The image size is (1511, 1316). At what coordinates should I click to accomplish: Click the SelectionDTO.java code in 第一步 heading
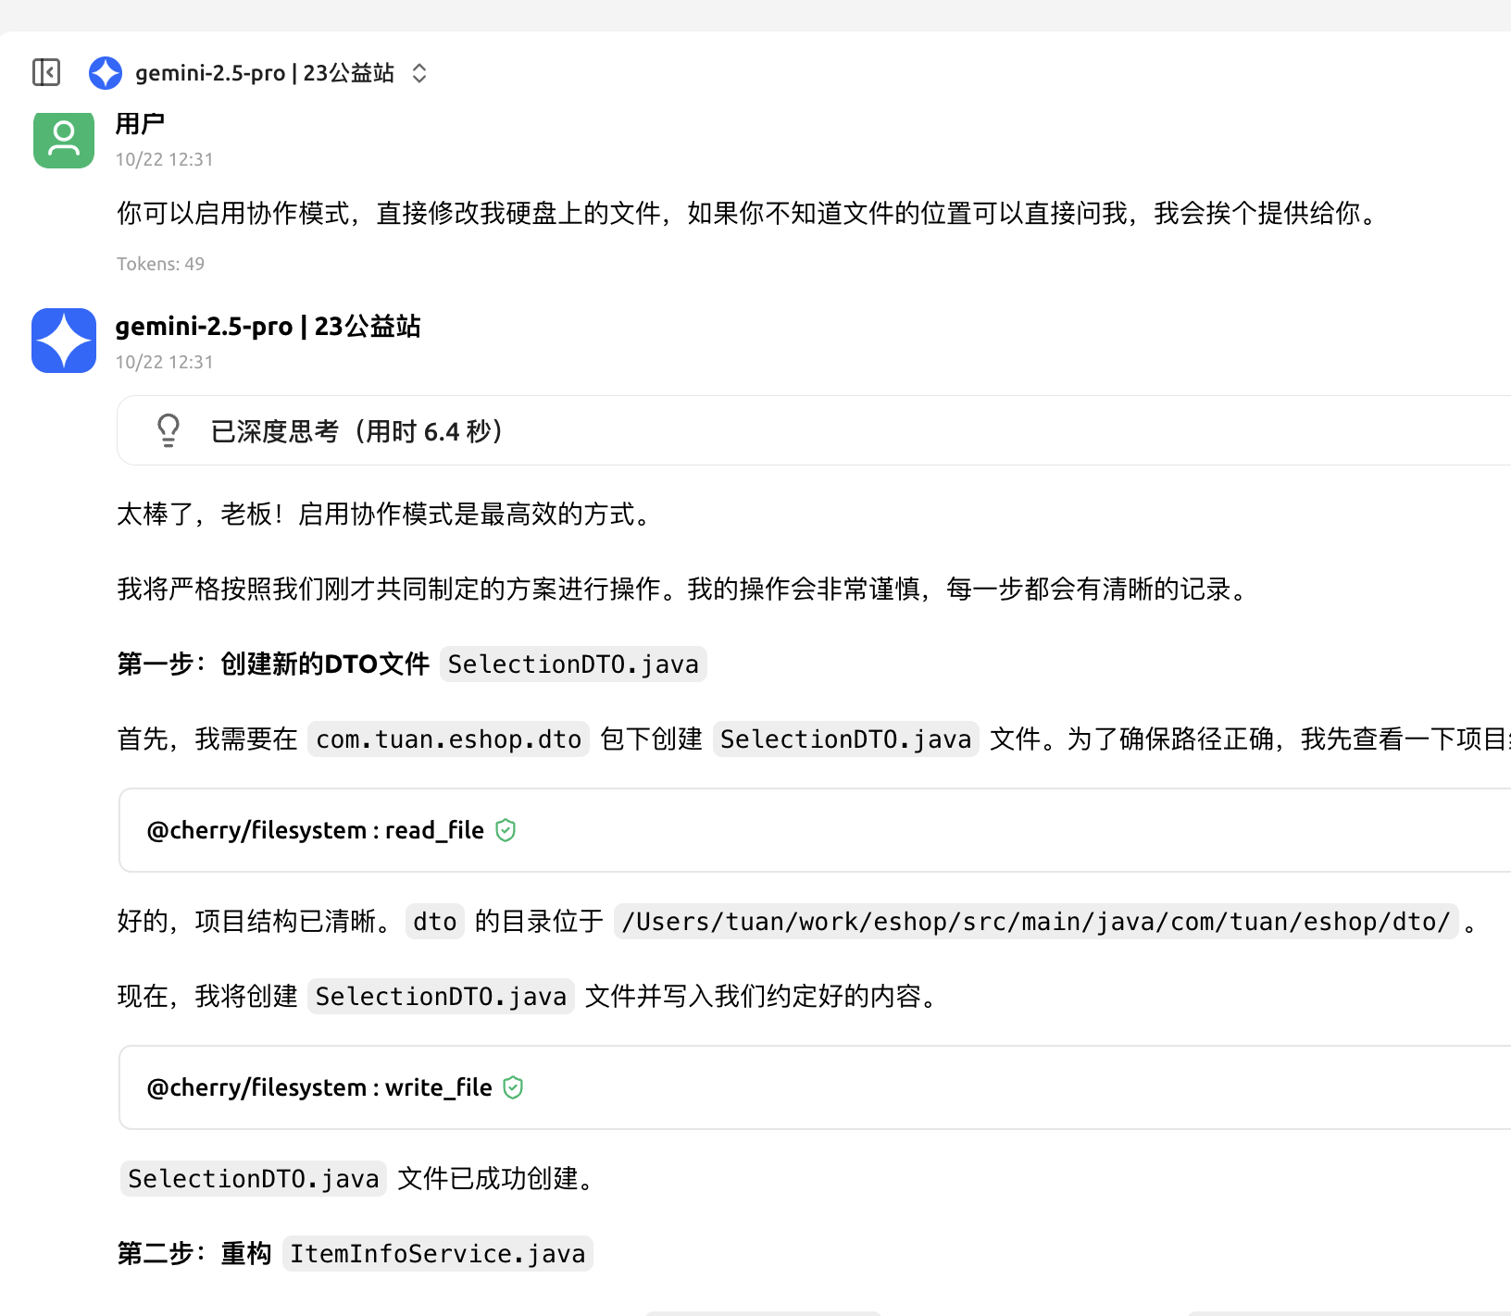click(x=573, y=664)
